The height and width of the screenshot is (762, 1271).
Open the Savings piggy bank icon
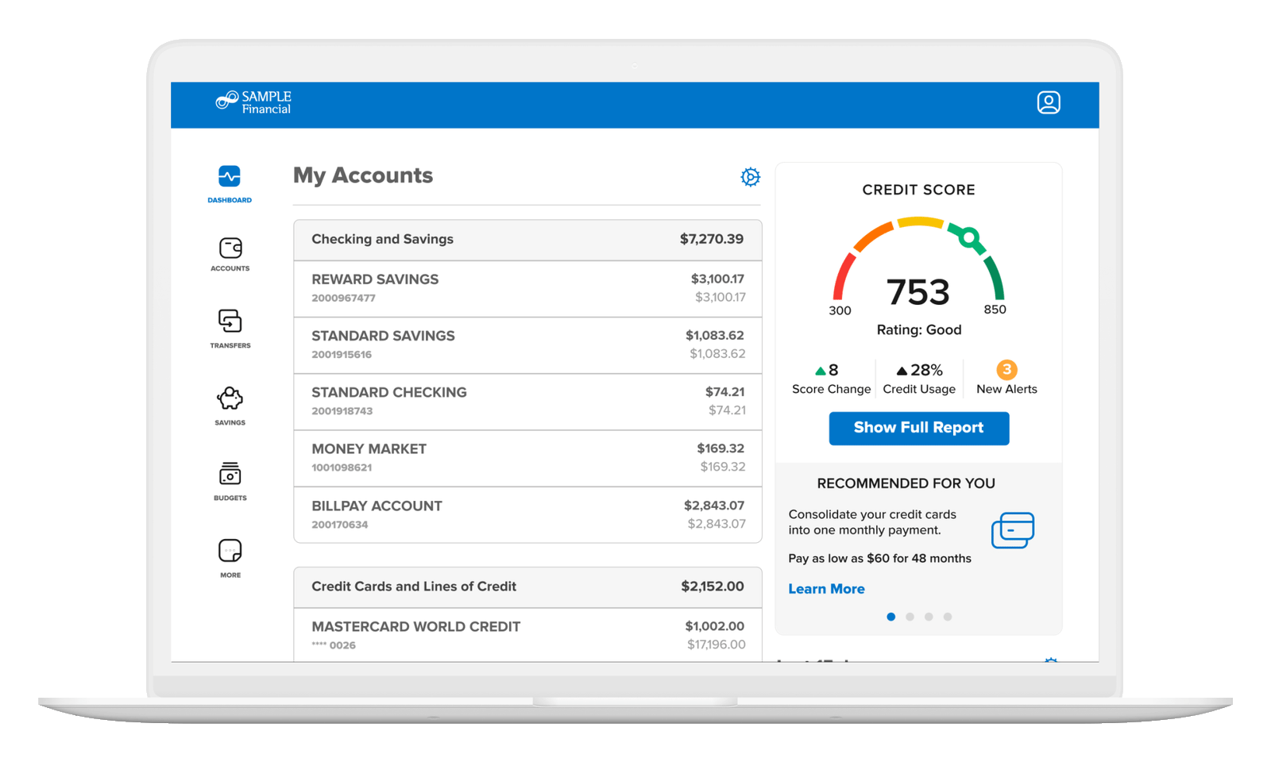(x=229, y=399)
